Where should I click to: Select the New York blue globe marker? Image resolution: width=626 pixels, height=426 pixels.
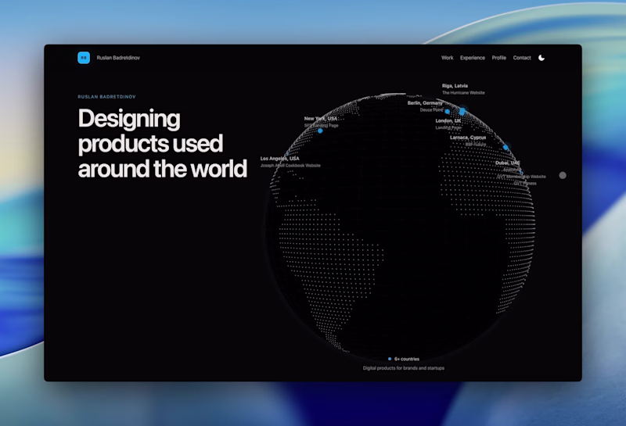click(x=320, y=131)
